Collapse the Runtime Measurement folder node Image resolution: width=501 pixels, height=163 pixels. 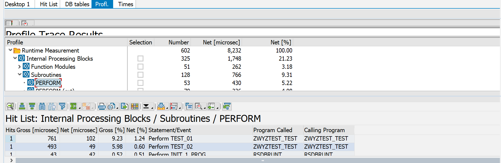(x=10, y=50)
